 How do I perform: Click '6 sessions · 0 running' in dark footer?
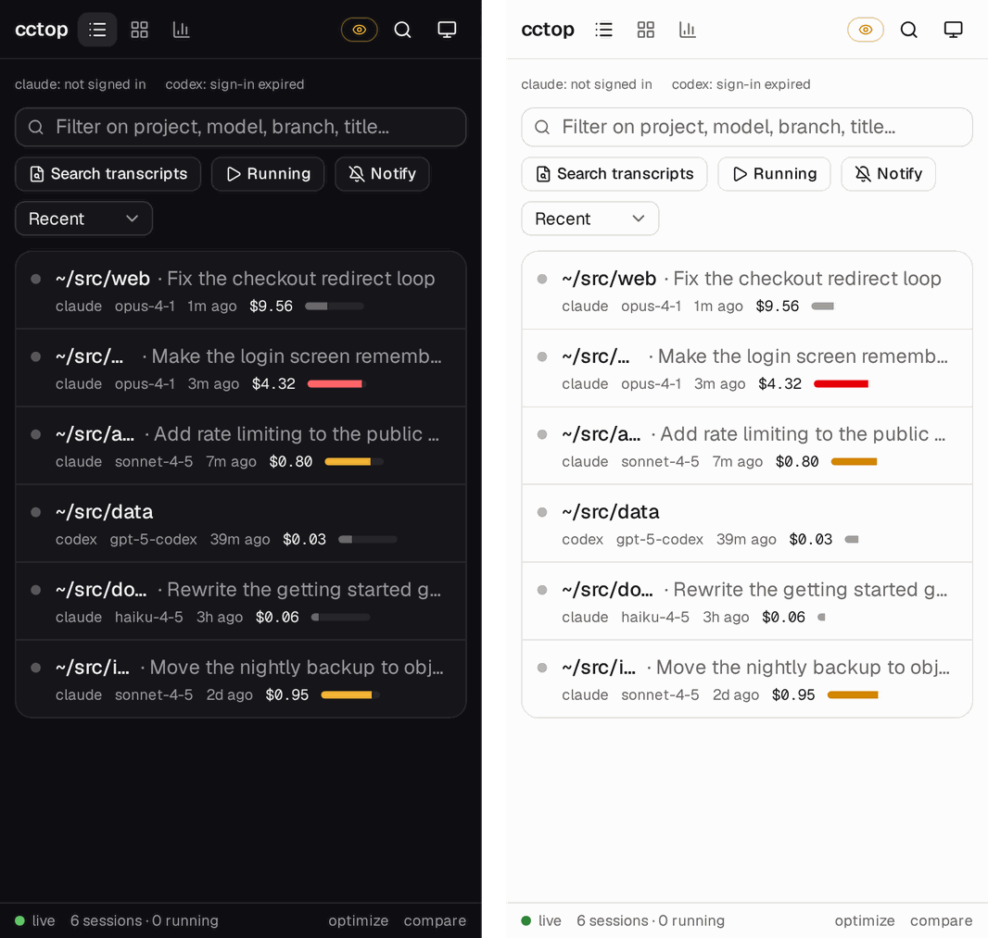[x=145, y=920]
